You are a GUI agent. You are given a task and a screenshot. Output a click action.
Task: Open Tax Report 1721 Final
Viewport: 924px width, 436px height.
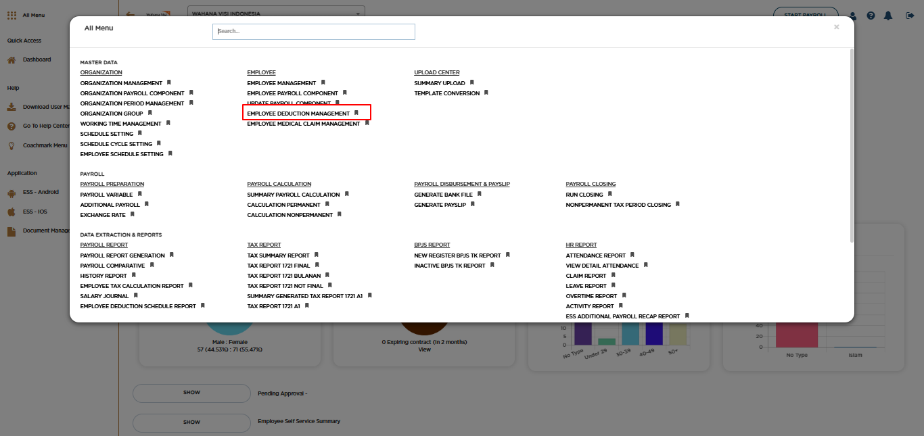279,266
